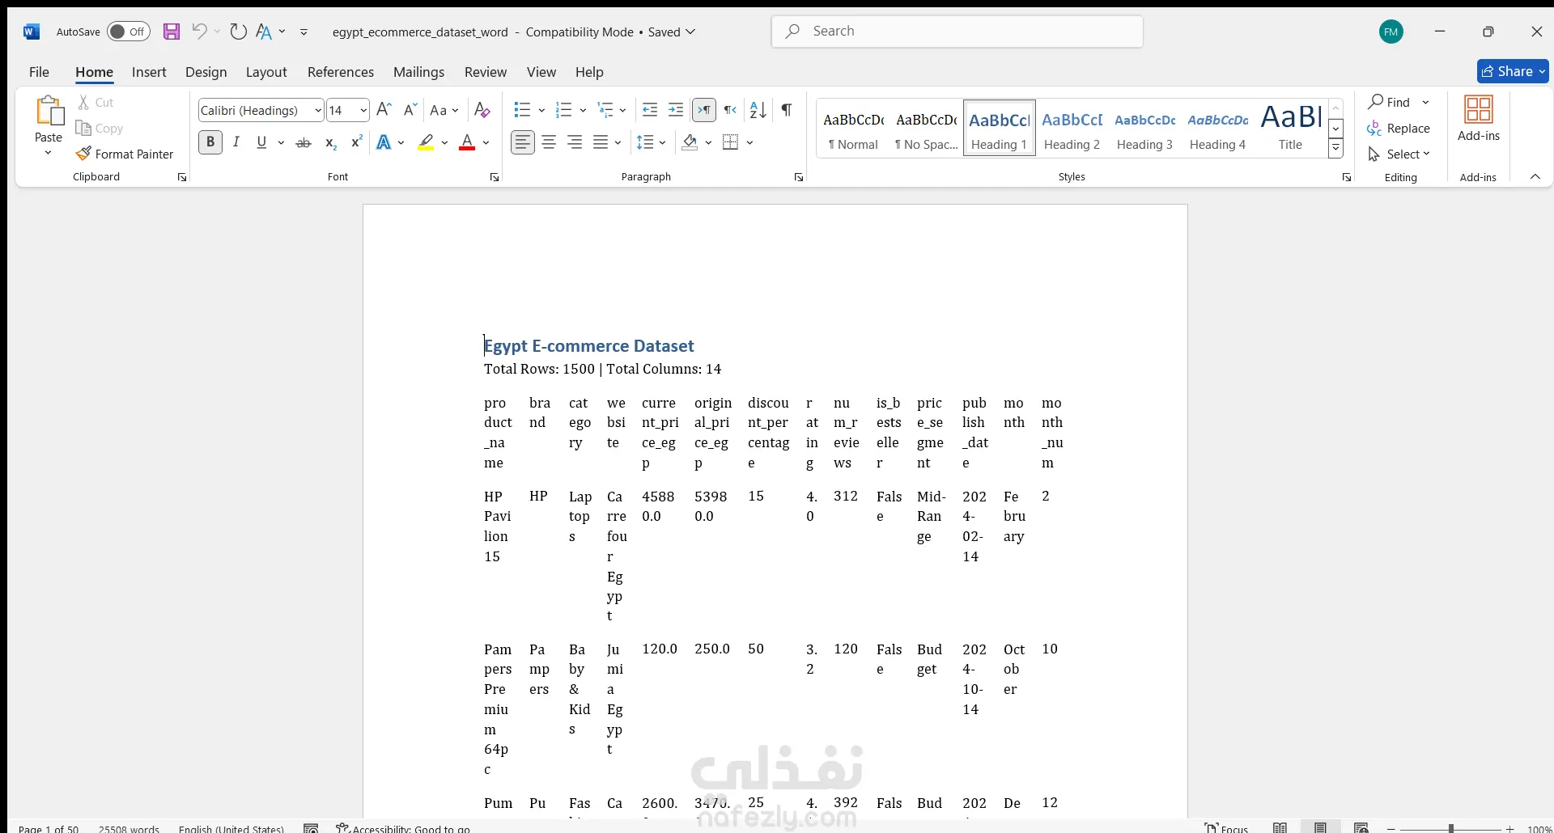Image resolution: width=1554 pixels, height=833 pixels.
Task: Switch to Print Layout view
Action: pos(1320,827)
